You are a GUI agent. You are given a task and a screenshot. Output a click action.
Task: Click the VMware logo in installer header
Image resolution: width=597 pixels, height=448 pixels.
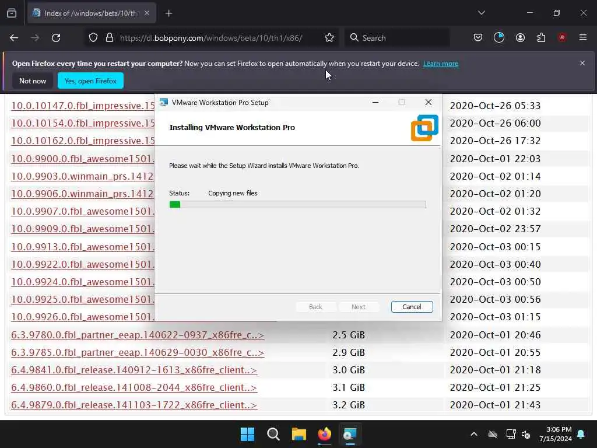[424, 128]
